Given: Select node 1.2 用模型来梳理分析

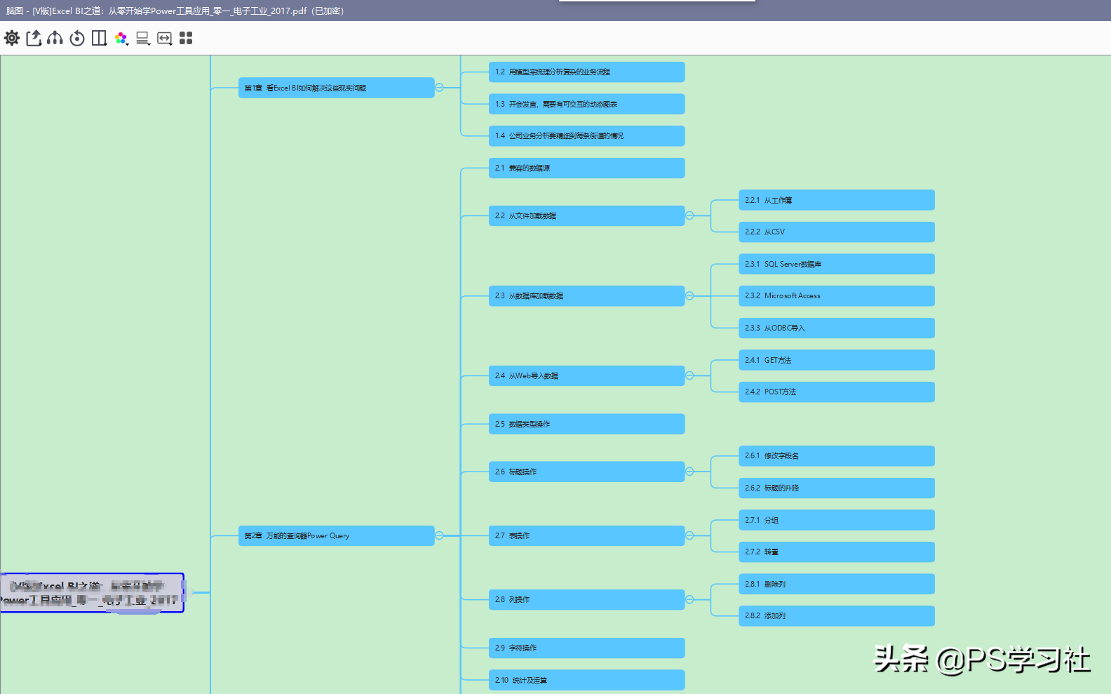Looking at the screenshot, I should point(587,72).
